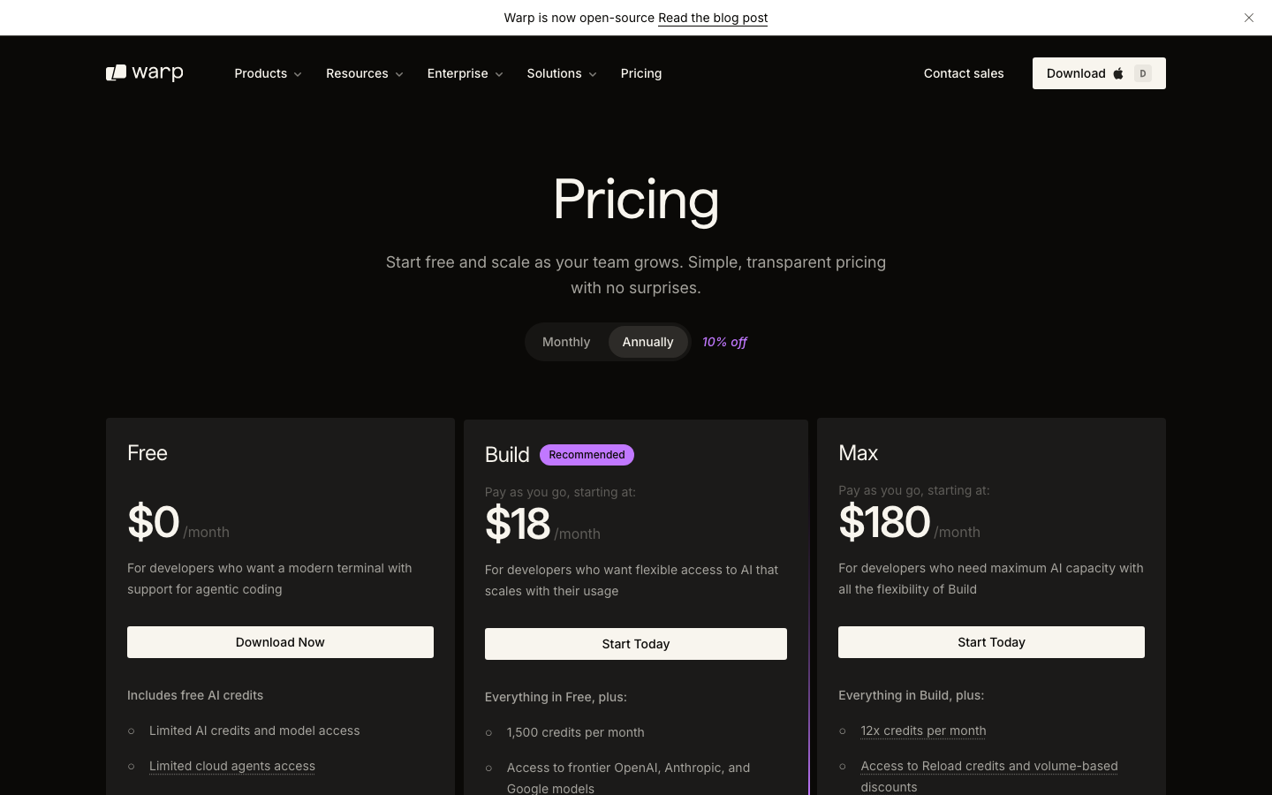Click the Products chevron arrow

(x=298, y=74)
